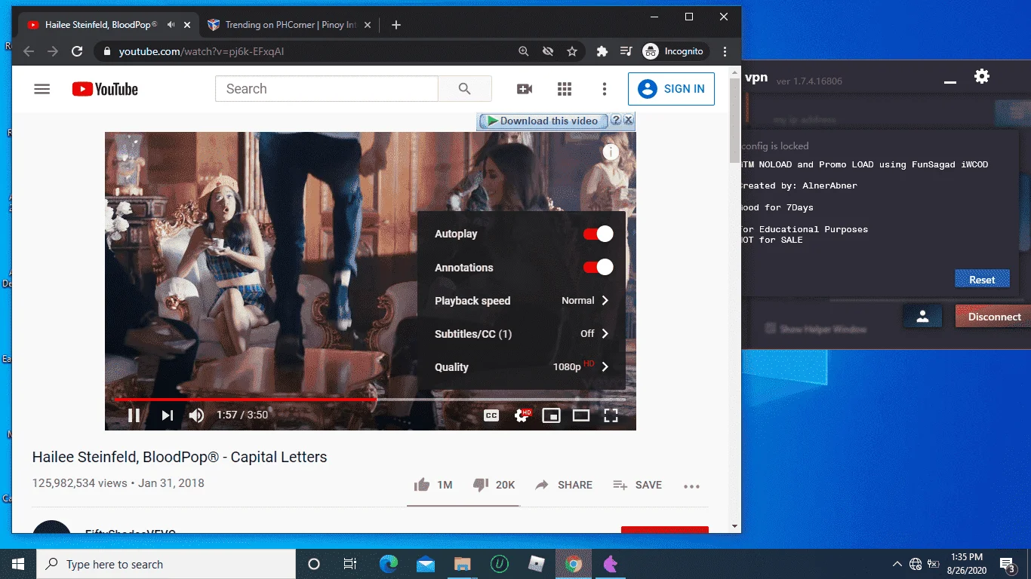Open a new Chrome tab
The height and width of the screenshot is (579, 1031).
pos(396,25)
